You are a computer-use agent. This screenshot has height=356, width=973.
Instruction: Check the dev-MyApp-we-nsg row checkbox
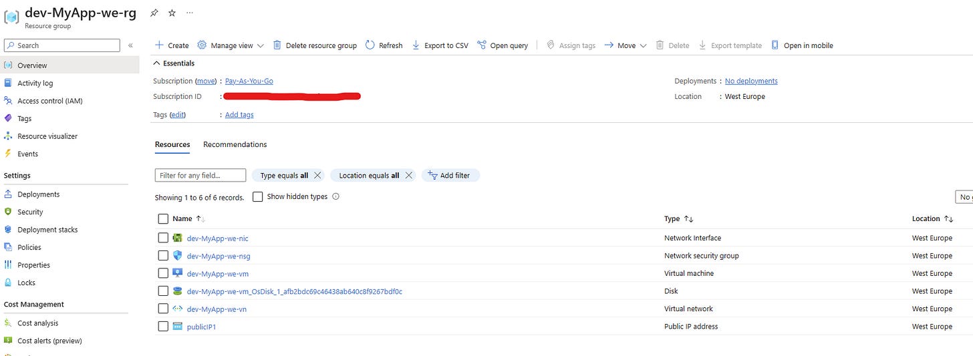click(163, 256)
